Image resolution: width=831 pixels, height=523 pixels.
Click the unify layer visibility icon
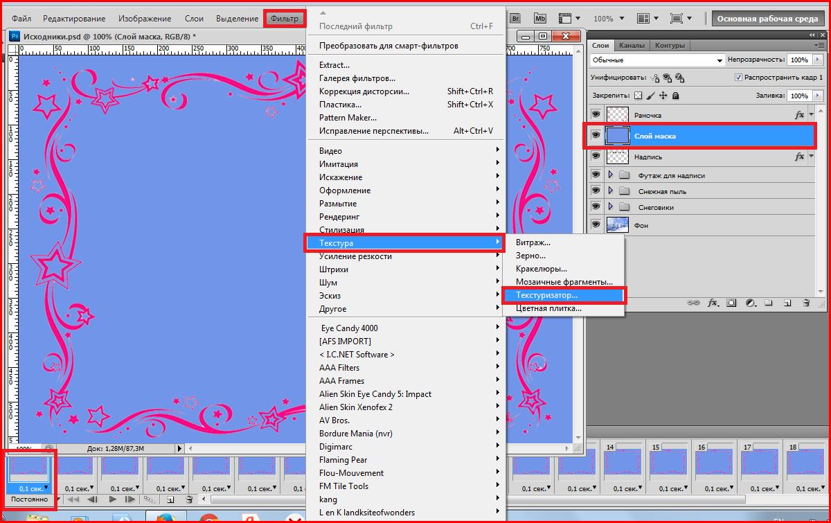coord(668,78)
